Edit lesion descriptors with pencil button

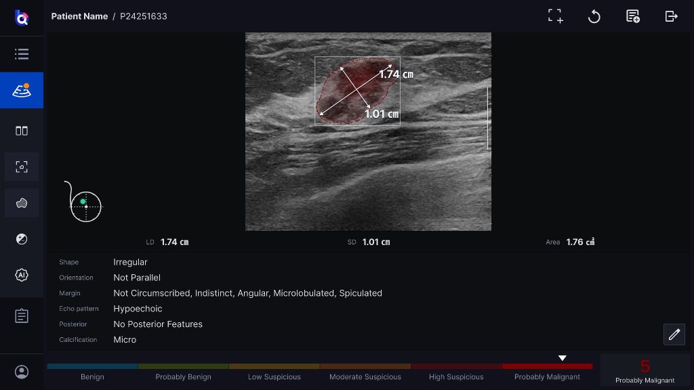click(674, 334)
